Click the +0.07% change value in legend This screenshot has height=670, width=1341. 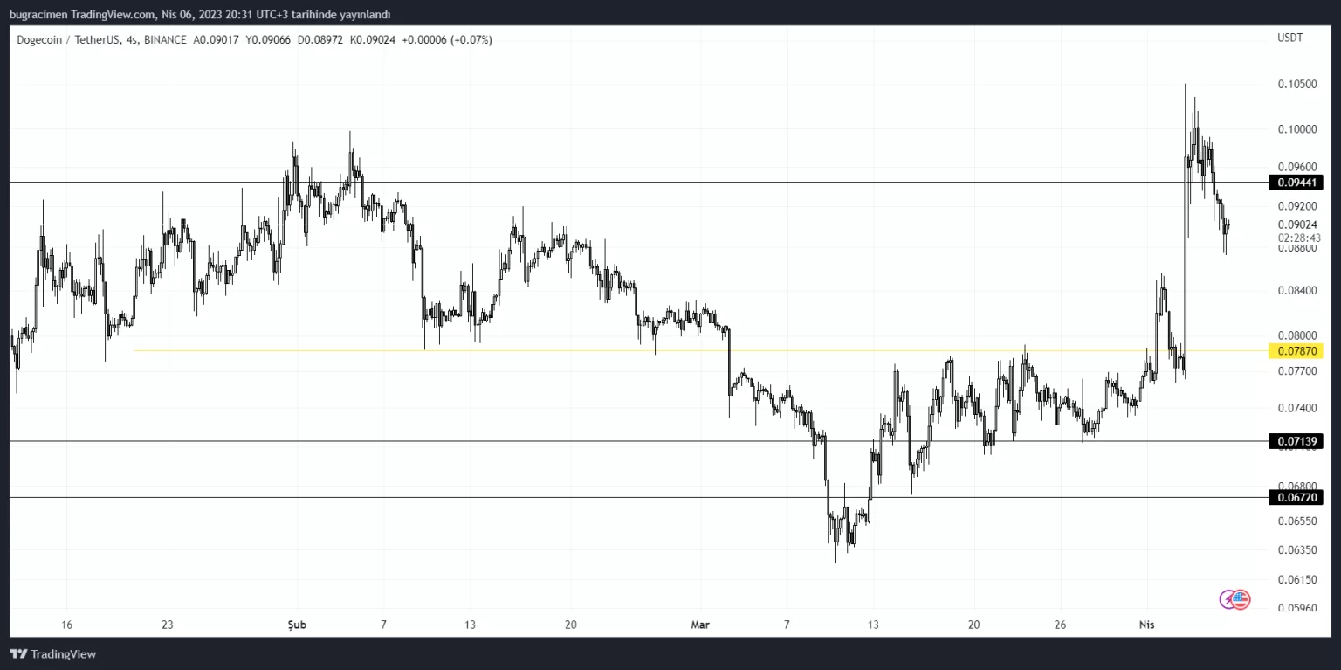471,40
